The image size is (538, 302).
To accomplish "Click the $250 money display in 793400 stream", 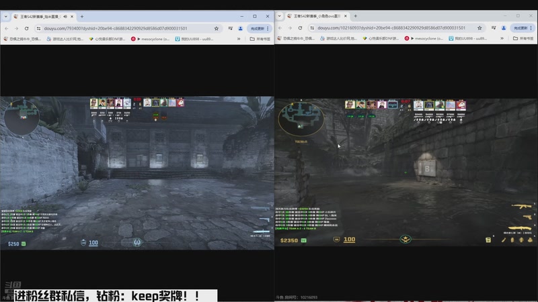I will coord(13,244).
